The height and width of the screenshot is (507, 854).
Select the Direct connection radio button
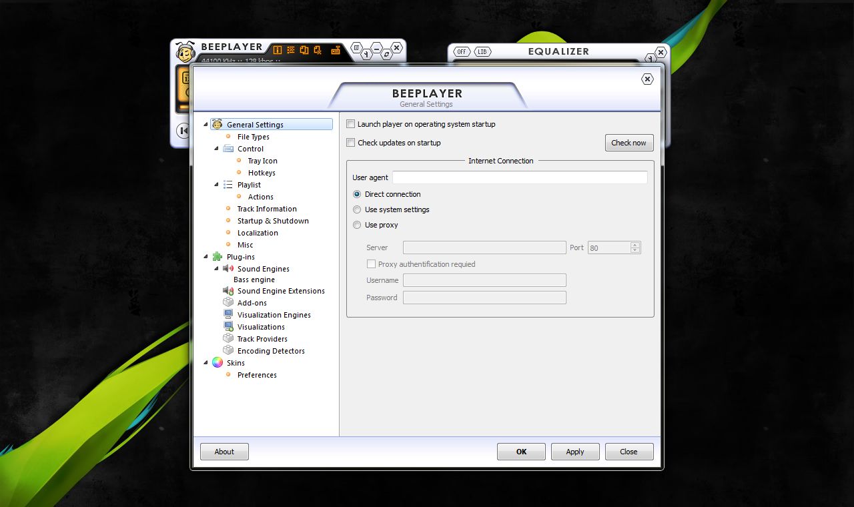coord(357,194)
